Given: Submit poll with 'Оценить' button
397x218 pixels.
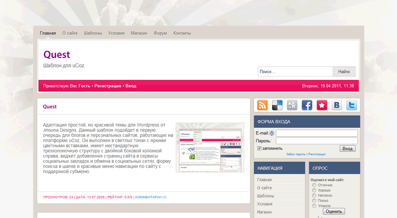Looking at the screenshot, I should [x=334, y=211].
